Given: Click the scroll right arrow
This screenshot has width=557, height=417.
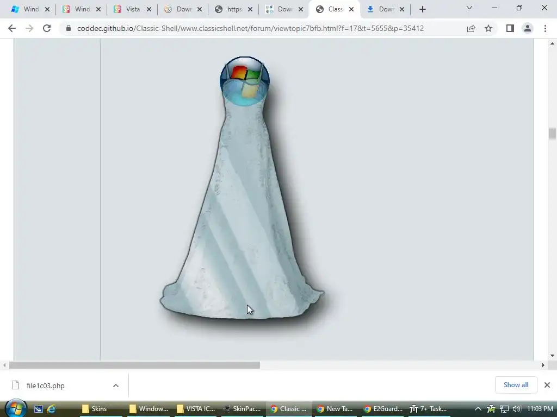Looking at the screenshot, I should 543,365.
